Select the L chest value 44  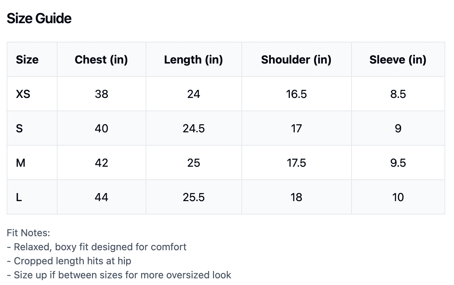[101, 197]
